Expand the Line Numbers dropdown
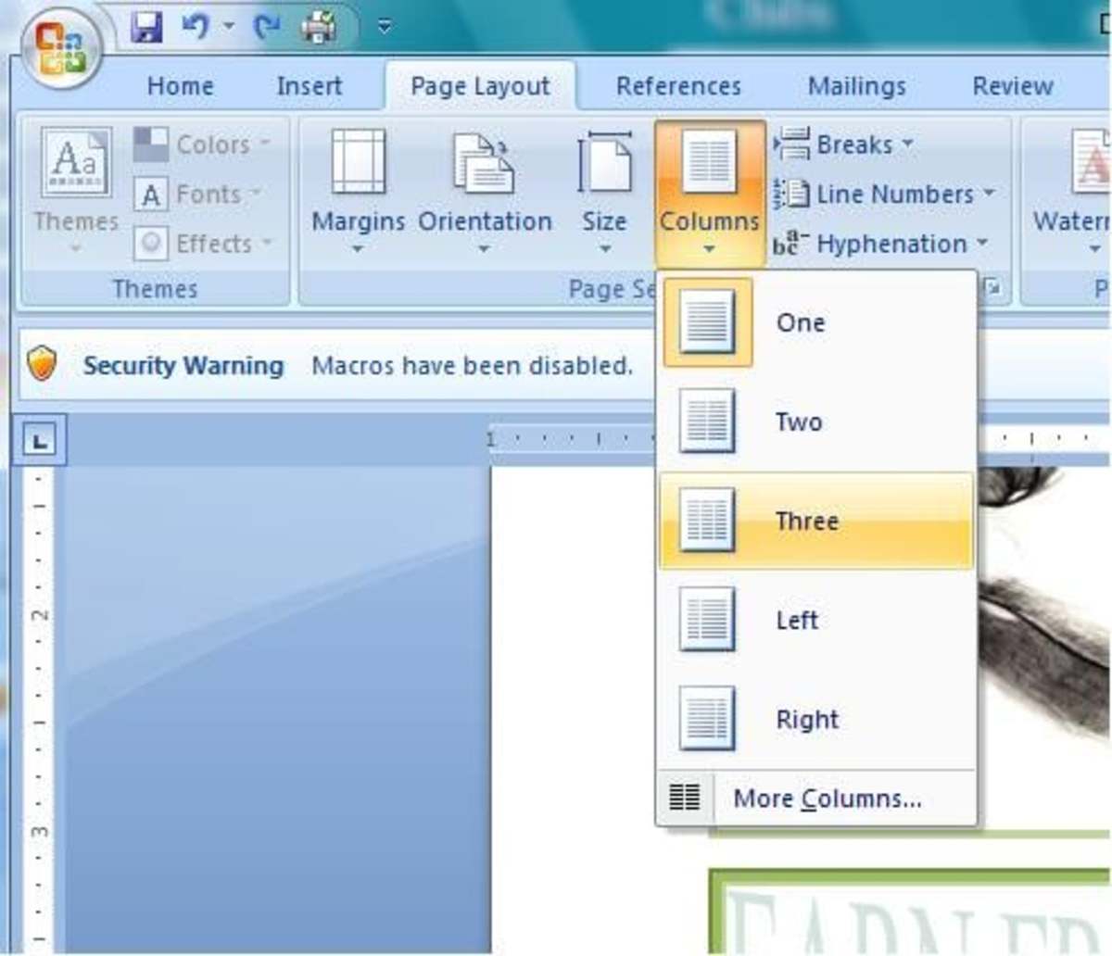 [x=882, y=194]
